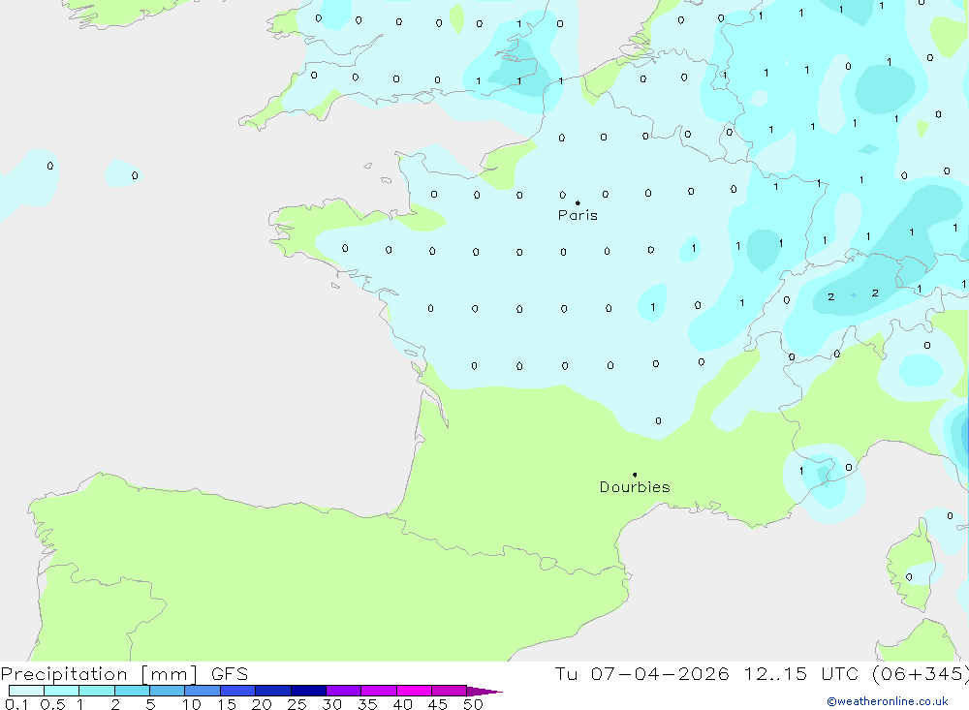Click the legend label '5' below the scale
This screenshot has height=710, width=969.
pos(150,704)
